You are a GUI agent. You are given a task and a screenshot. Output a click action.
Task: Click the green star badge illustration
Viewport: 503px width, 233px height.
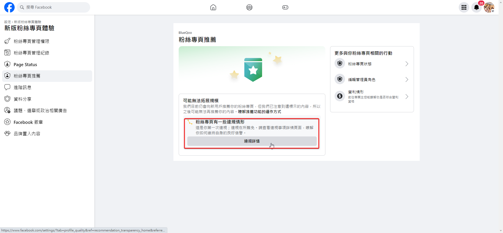click(253, 70)
